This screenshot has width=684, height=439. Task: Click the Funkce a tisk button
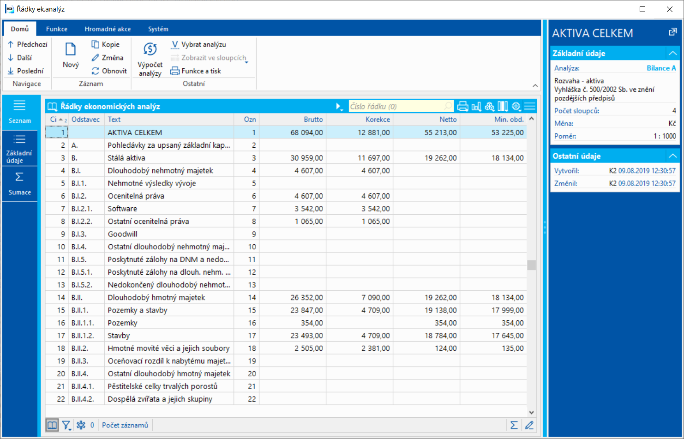(196, 71)
